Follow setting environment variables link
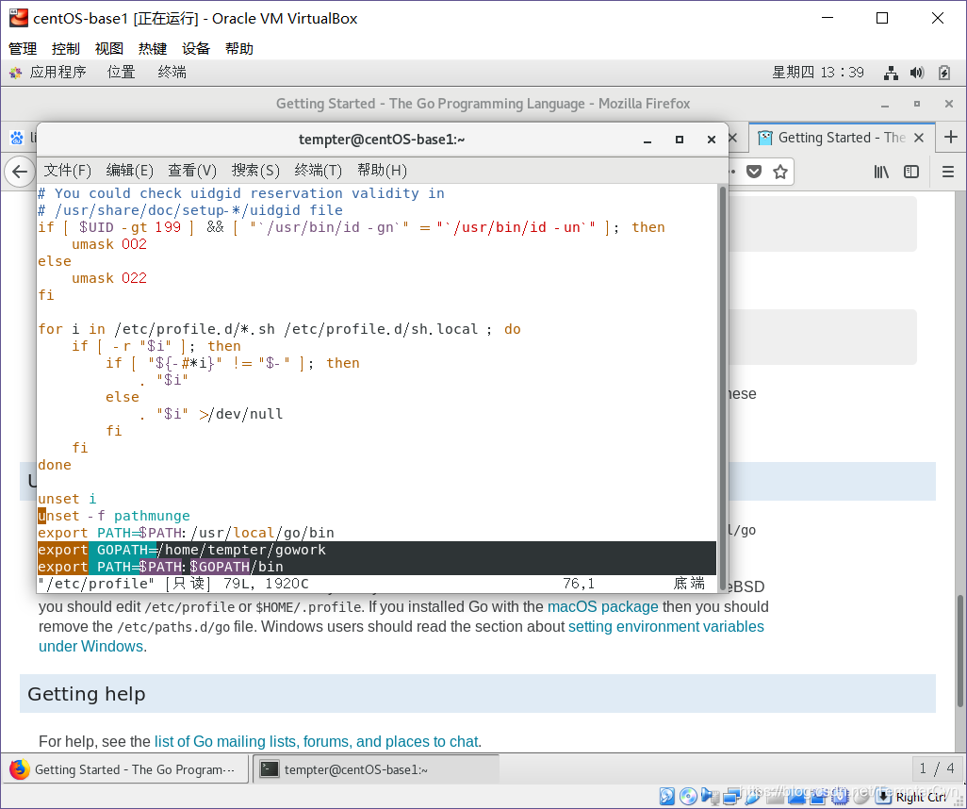The width and height of the screenshot is (967, 809). coord(666,626)
